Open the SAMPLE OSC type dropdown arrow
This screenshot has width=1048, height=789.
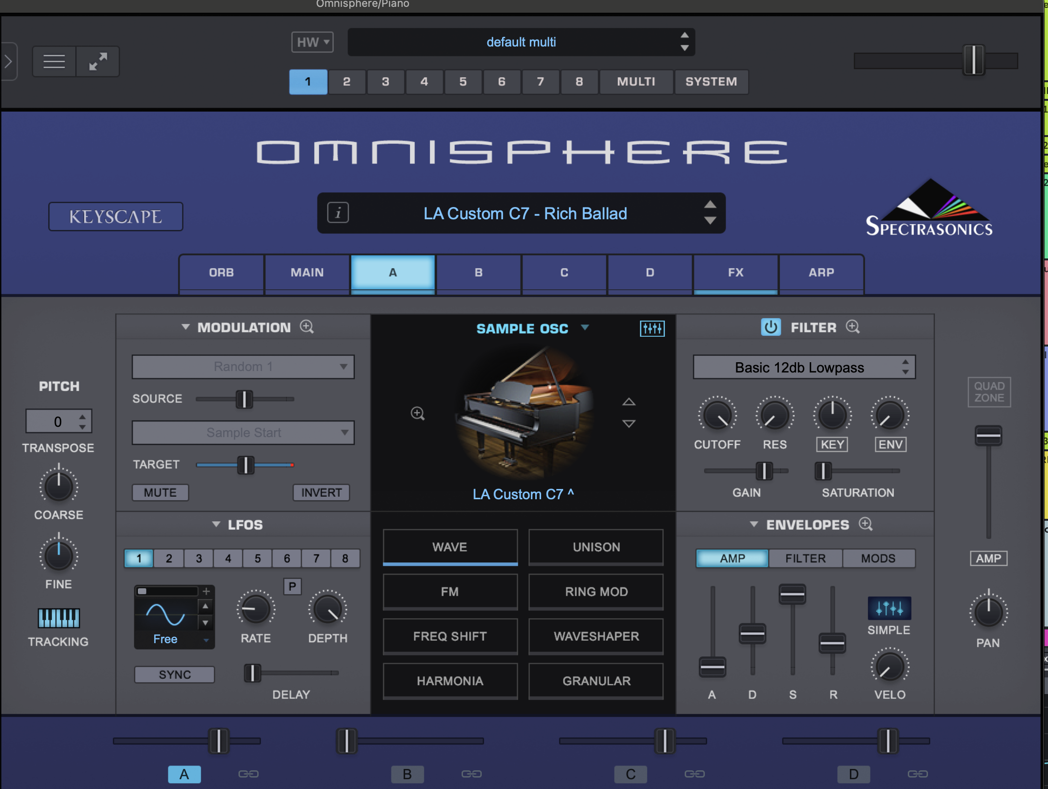click(585, 327)
